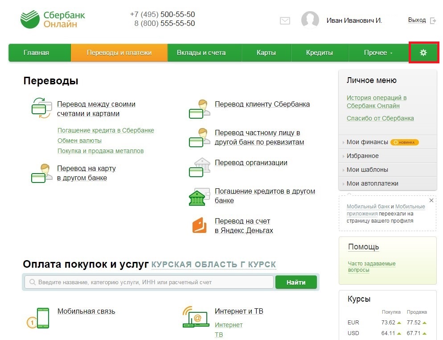Click icon for transfer to Sberbank client
This screenshot has width=443, height=340.
coord(200,109)
